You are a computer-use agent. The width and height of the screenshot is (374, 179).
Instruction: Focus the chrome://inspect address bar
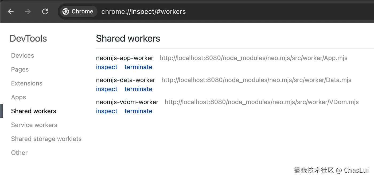tap(187, 11)
